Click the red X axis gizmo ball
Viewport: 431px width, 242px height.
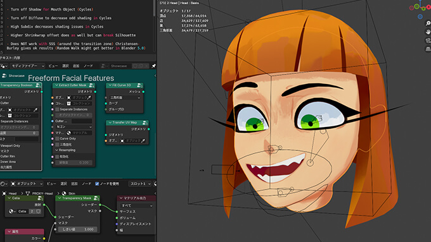click(x=429, y=8)
